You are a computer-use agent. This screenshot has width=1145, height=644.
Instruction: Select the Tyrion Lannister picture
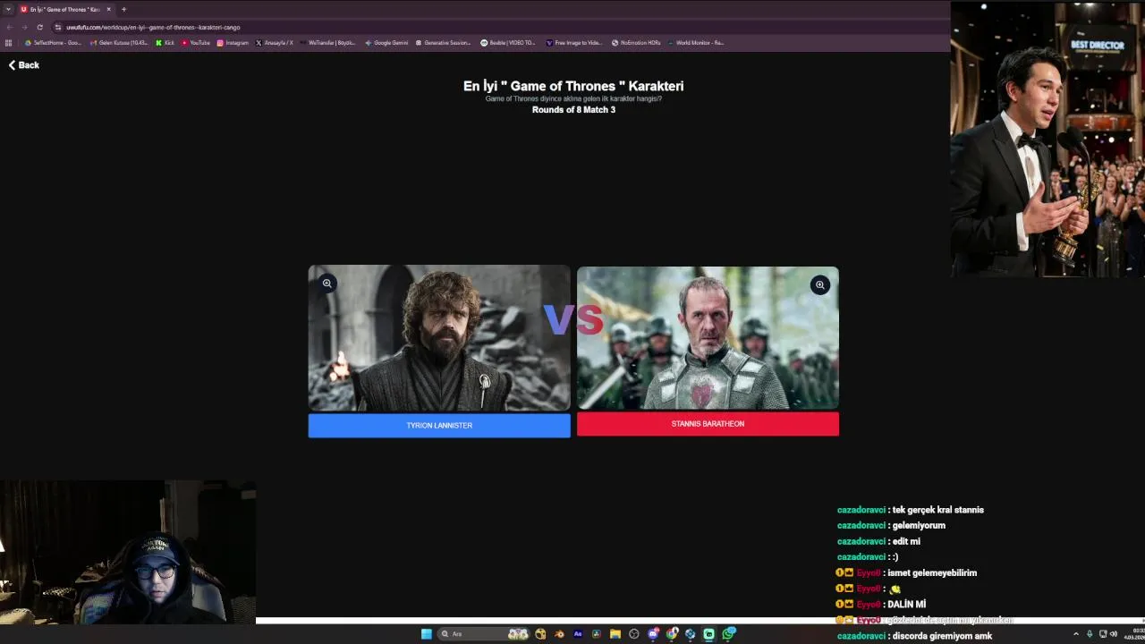click(439, 338)
